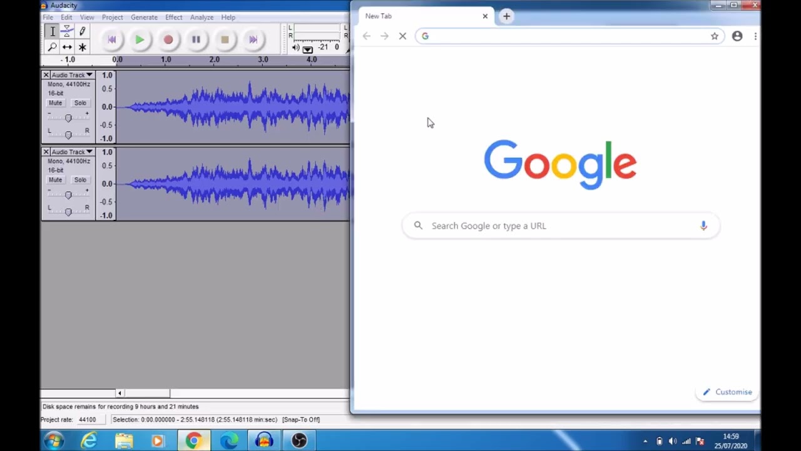Screen dimensions: 801x451
Task: Open the first Audio Track dropdown menu
Action: tap(72, 75)
